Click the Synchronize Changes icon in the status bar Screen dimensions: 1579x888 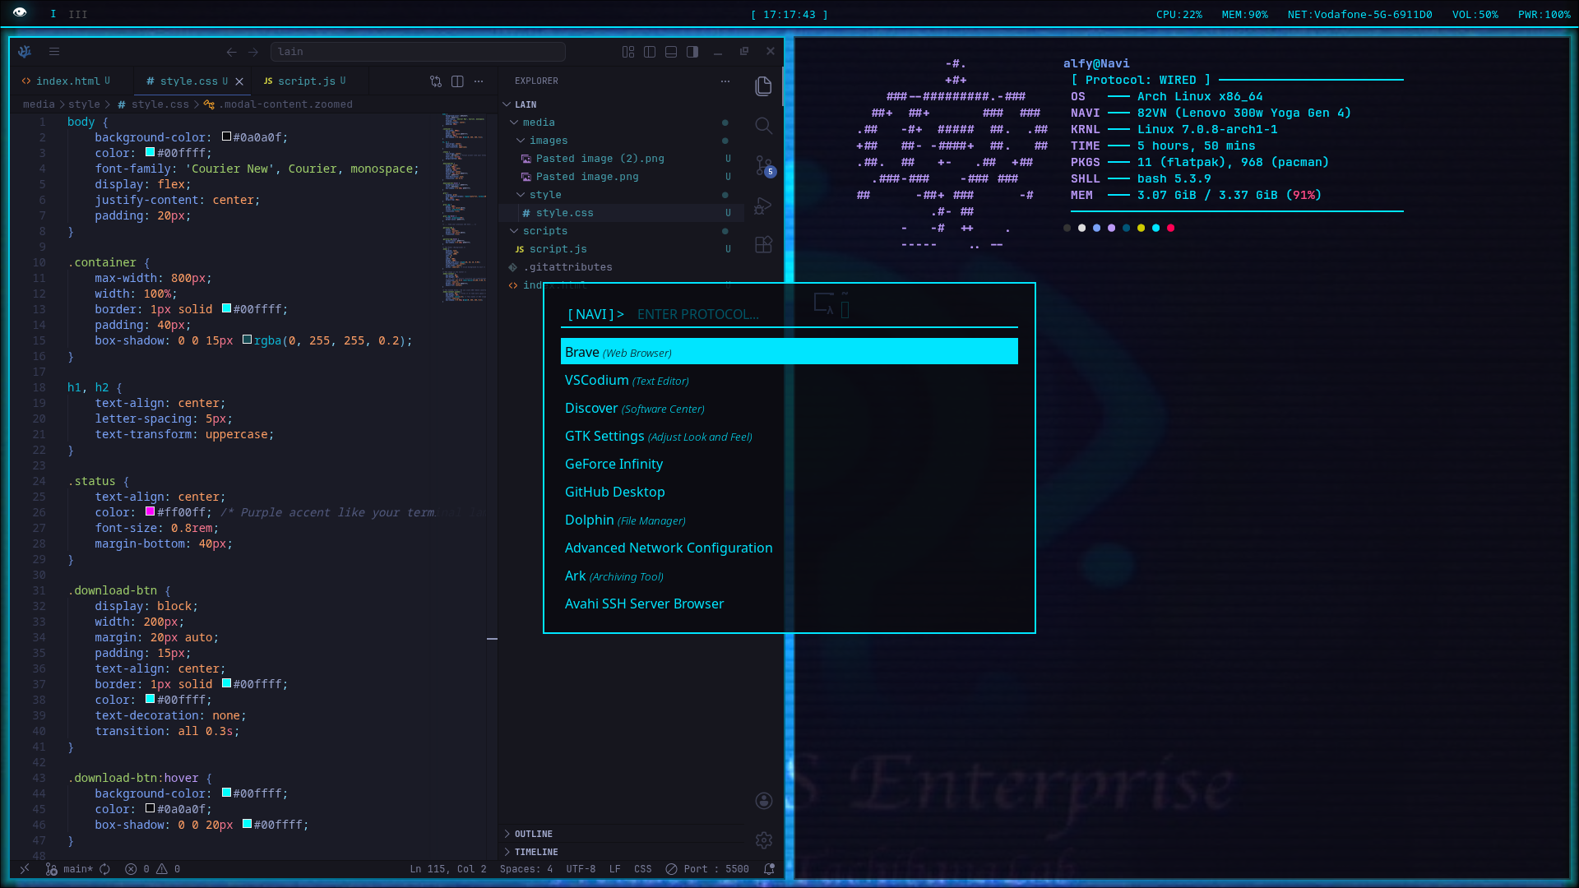[x=104, y=869]
